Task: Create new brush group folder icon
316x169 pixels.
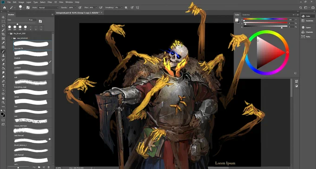Action: tap(39, 167)
